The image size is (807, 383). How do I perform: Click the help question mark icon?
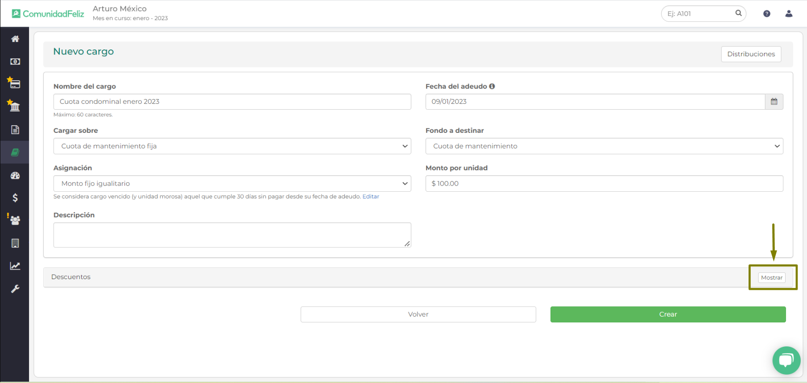click(x=766, y=14)
